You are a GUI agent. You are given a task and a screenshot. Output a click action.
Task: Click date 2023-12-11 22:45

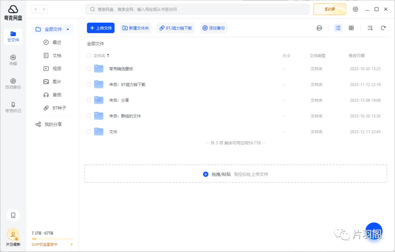[x=365, y=132]
